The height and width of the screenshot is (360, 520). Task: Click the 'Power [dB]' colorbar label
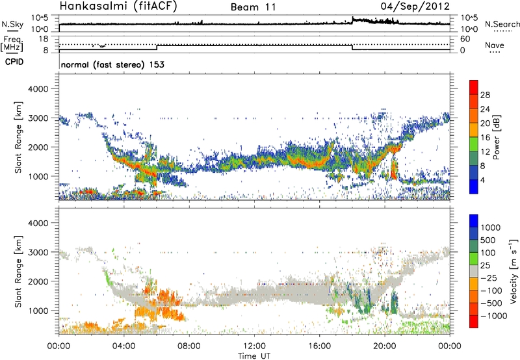coord(496,137)
